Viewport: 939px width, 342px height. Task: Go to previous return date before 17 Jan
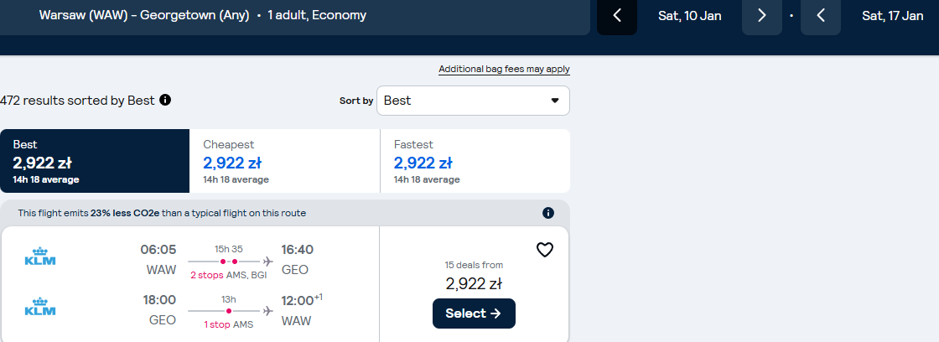coord(821,16)
